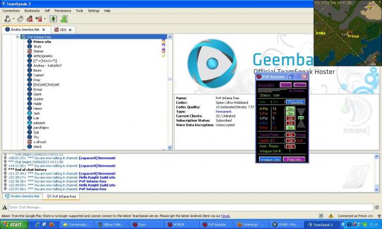382x229 pixels.
Task: Mute microphone using the toolbar icon
Action: (x=30, y=19)
